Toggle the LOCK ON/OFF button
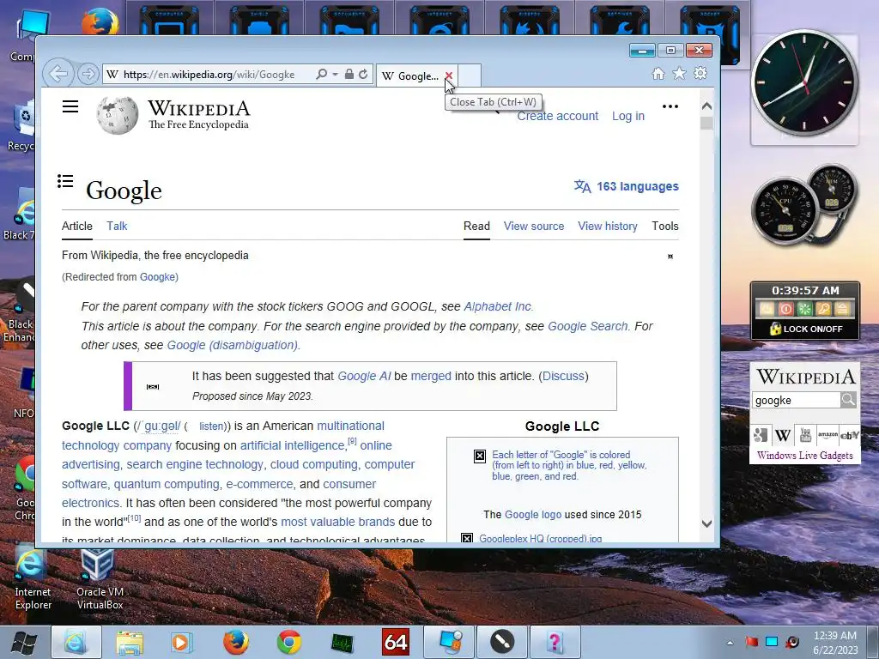Image resolution: width=879 pixels, height=659 pixels. click(x=805, y=329)
